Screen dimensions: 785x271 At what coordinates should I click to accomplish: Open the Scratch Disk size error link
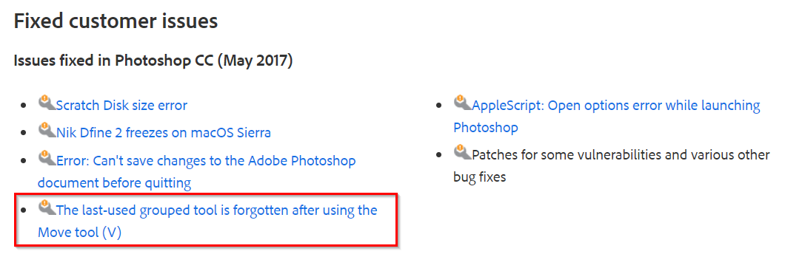[121, 106]
